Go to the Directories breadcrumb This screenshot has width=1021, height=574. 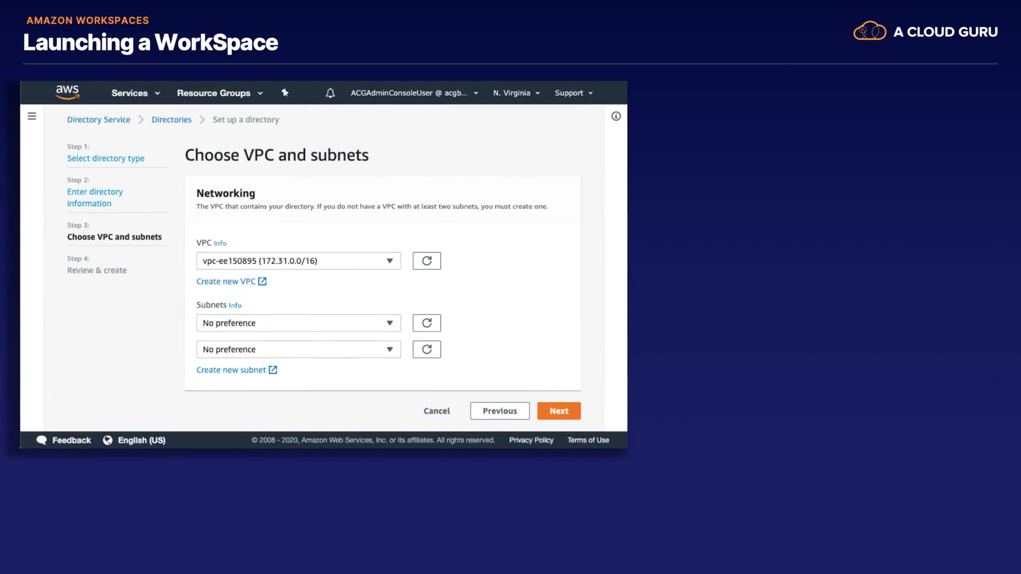pos(171,120)
